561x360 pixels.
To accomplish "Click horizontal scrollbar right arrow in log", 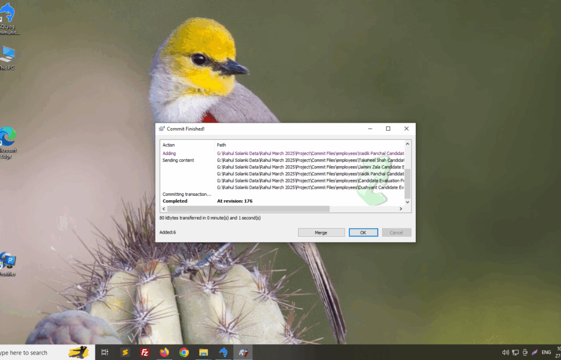I will click(x=401, y=209).
